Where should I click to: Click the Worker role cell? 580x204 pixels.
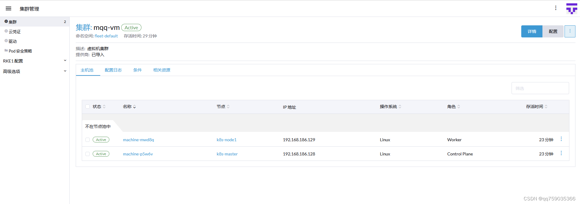click(x=454, y=140)
